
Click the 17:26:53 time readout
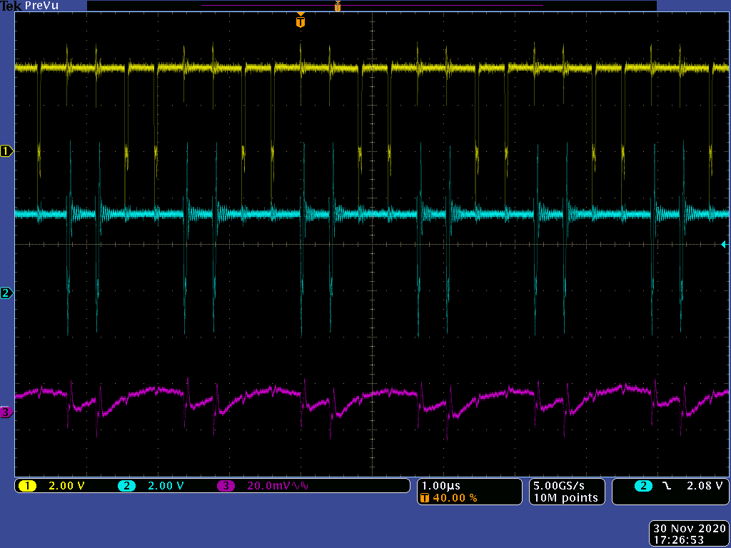pyautogui.click(x=678, y=540)
